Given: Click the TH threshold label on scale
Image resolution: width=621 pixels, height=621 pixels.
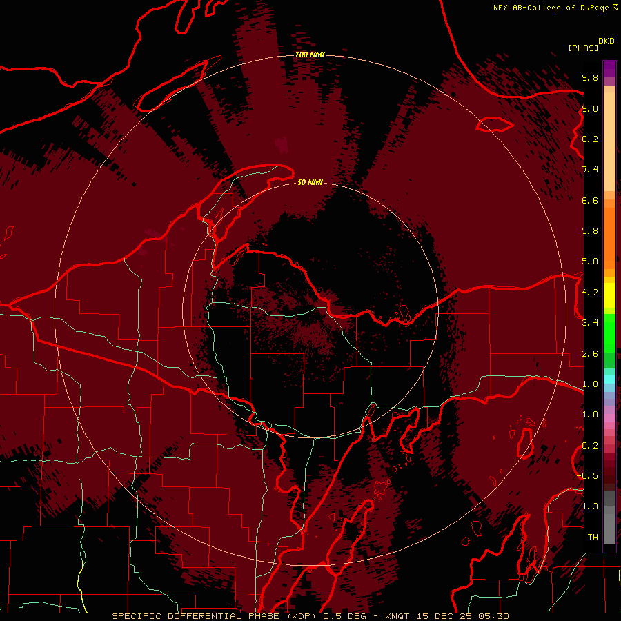Looking at the screenshot, I should (593, 538).
